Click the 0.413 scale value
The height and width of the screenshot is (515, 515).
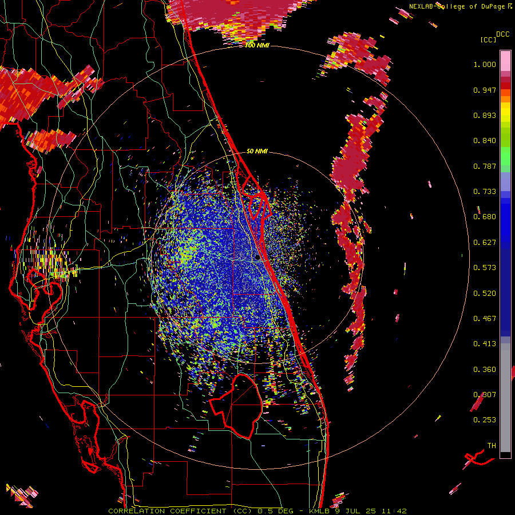(x=485, y=344)
